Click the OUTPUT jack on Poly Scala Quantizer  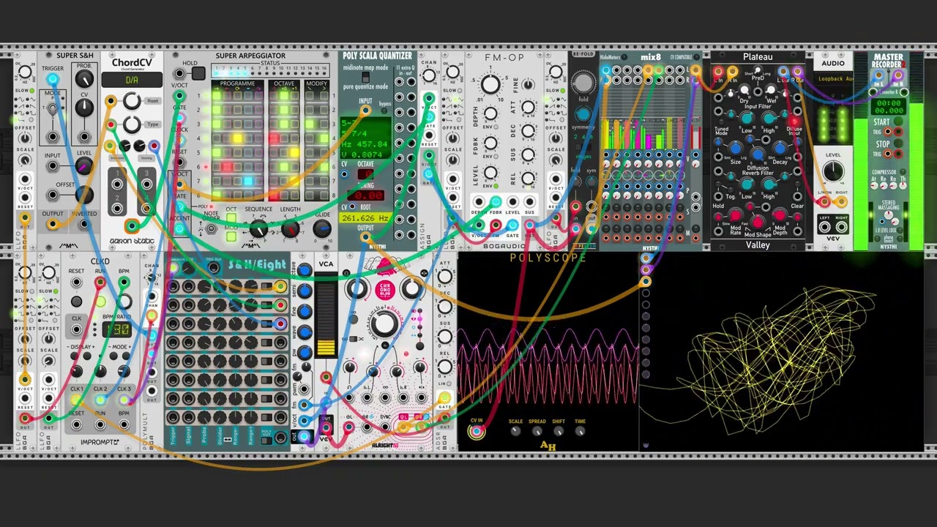[365, 237]
